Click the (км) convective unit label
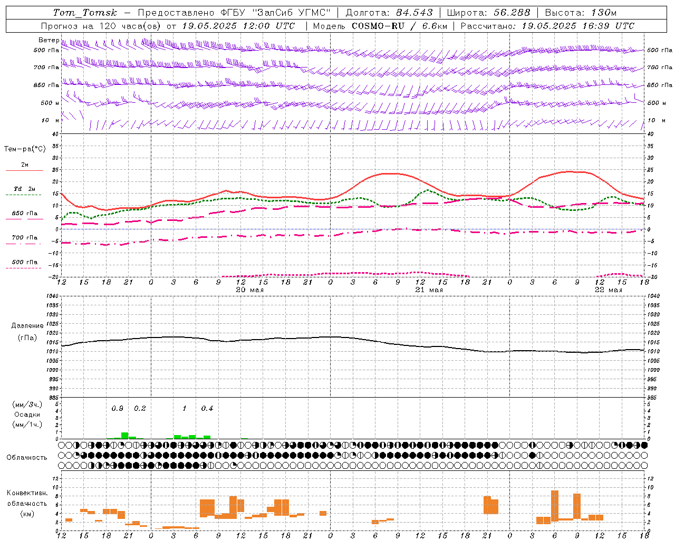 tap(27, 514)
